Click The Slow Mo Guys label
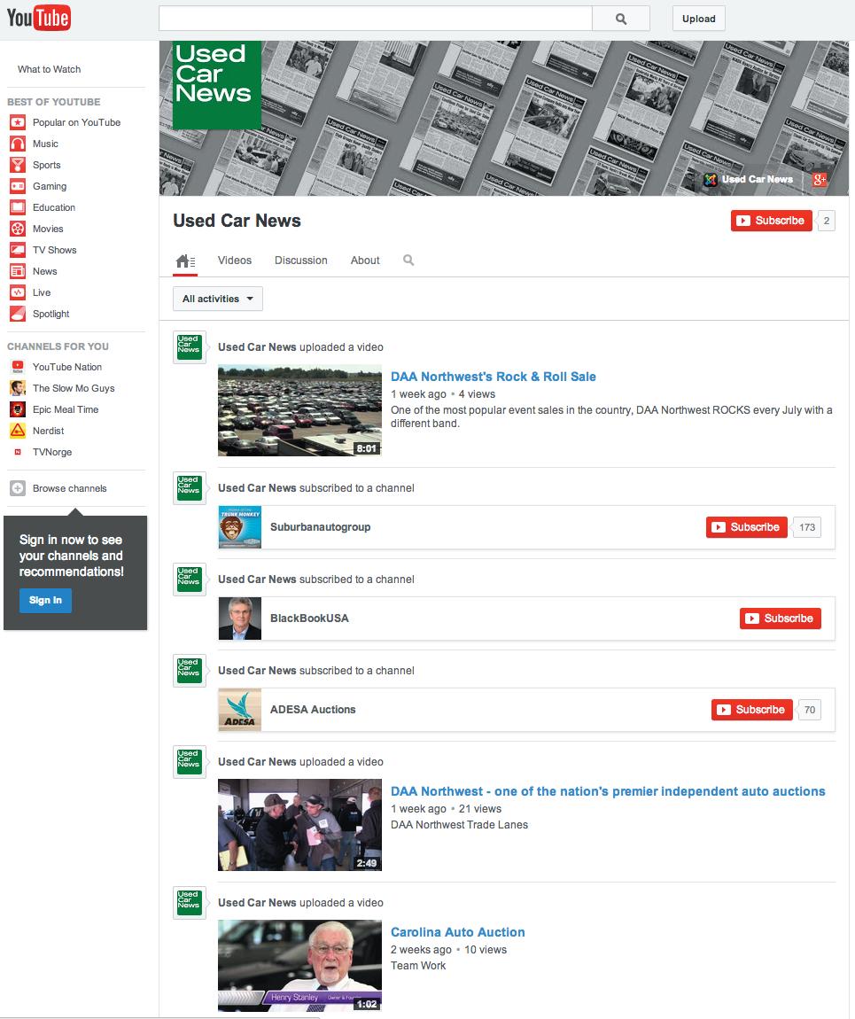 (x=74, y=388)
